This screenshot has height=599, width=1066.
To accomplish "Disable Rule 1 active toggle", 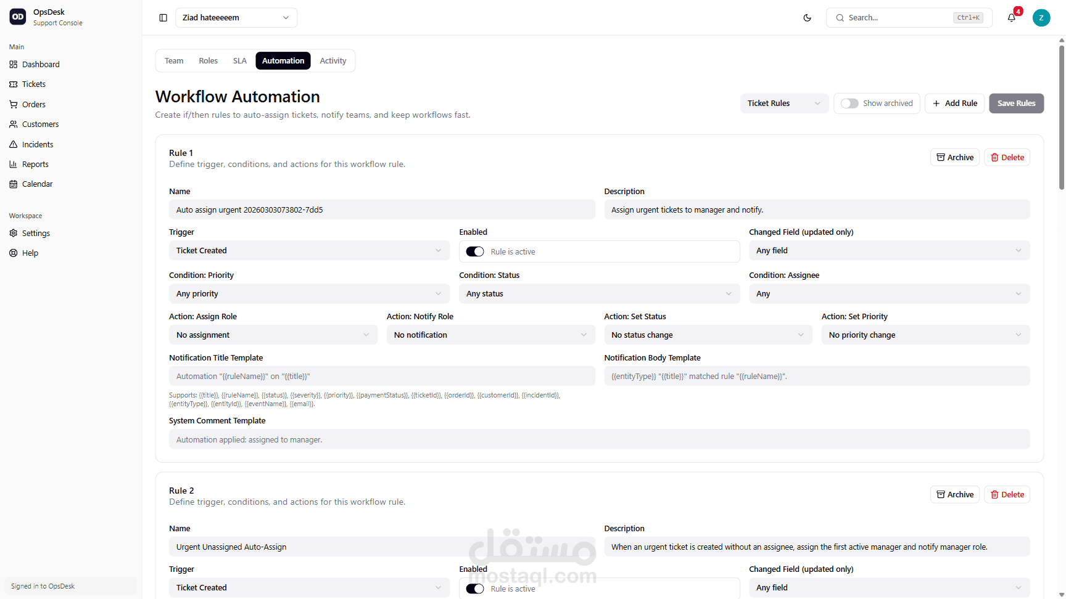I will (475, 251).
